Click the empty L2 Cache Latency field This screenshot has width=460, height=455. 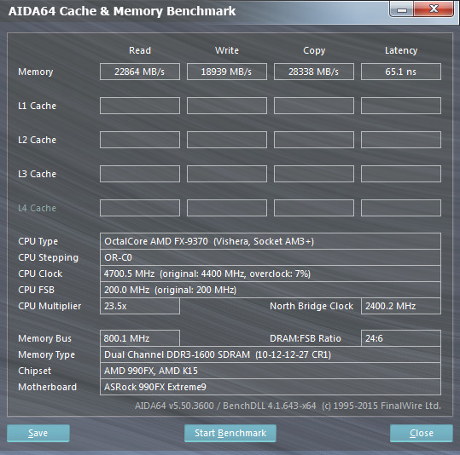[401, 140]
